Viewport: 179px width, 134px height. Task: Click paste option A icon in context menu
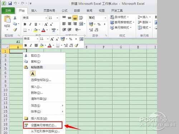pyautogui.click(x=33, y=74)
